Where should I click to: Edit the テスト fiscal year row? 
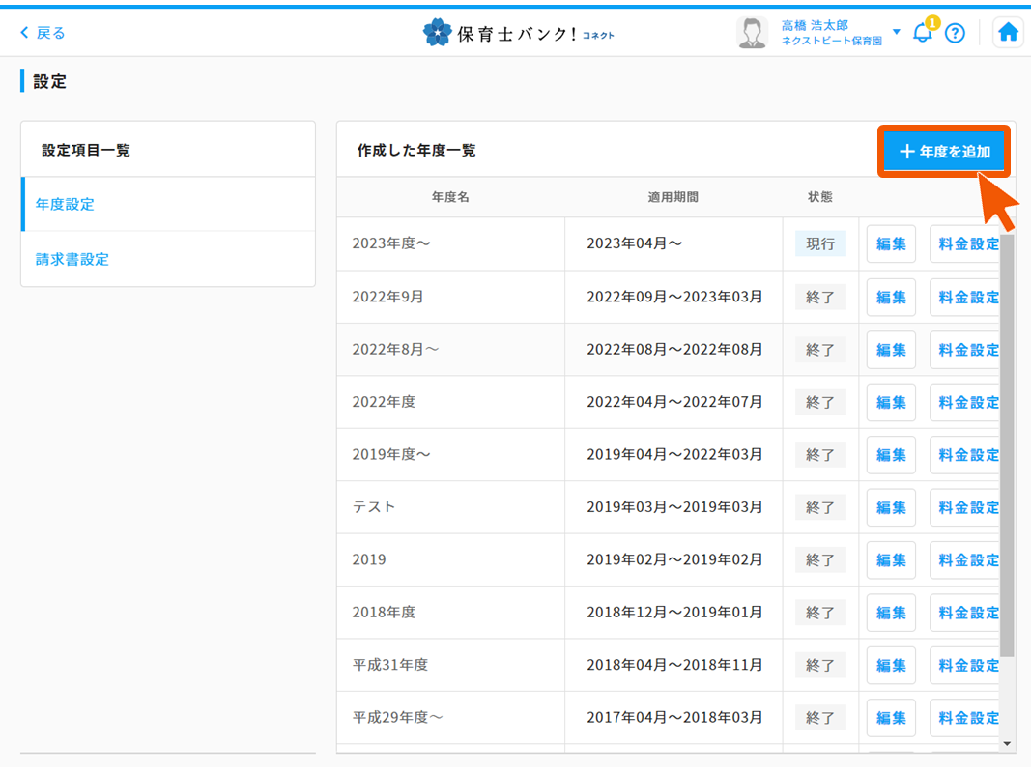(x=890, y=507)
